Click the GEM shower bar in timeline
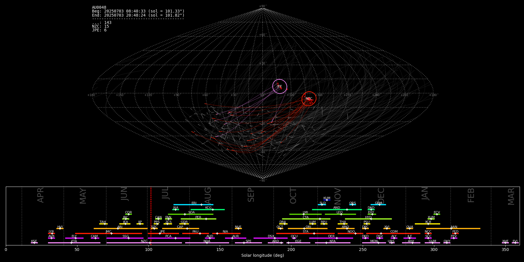The height and width of the screenshot is (262, 524). point(378,205)
